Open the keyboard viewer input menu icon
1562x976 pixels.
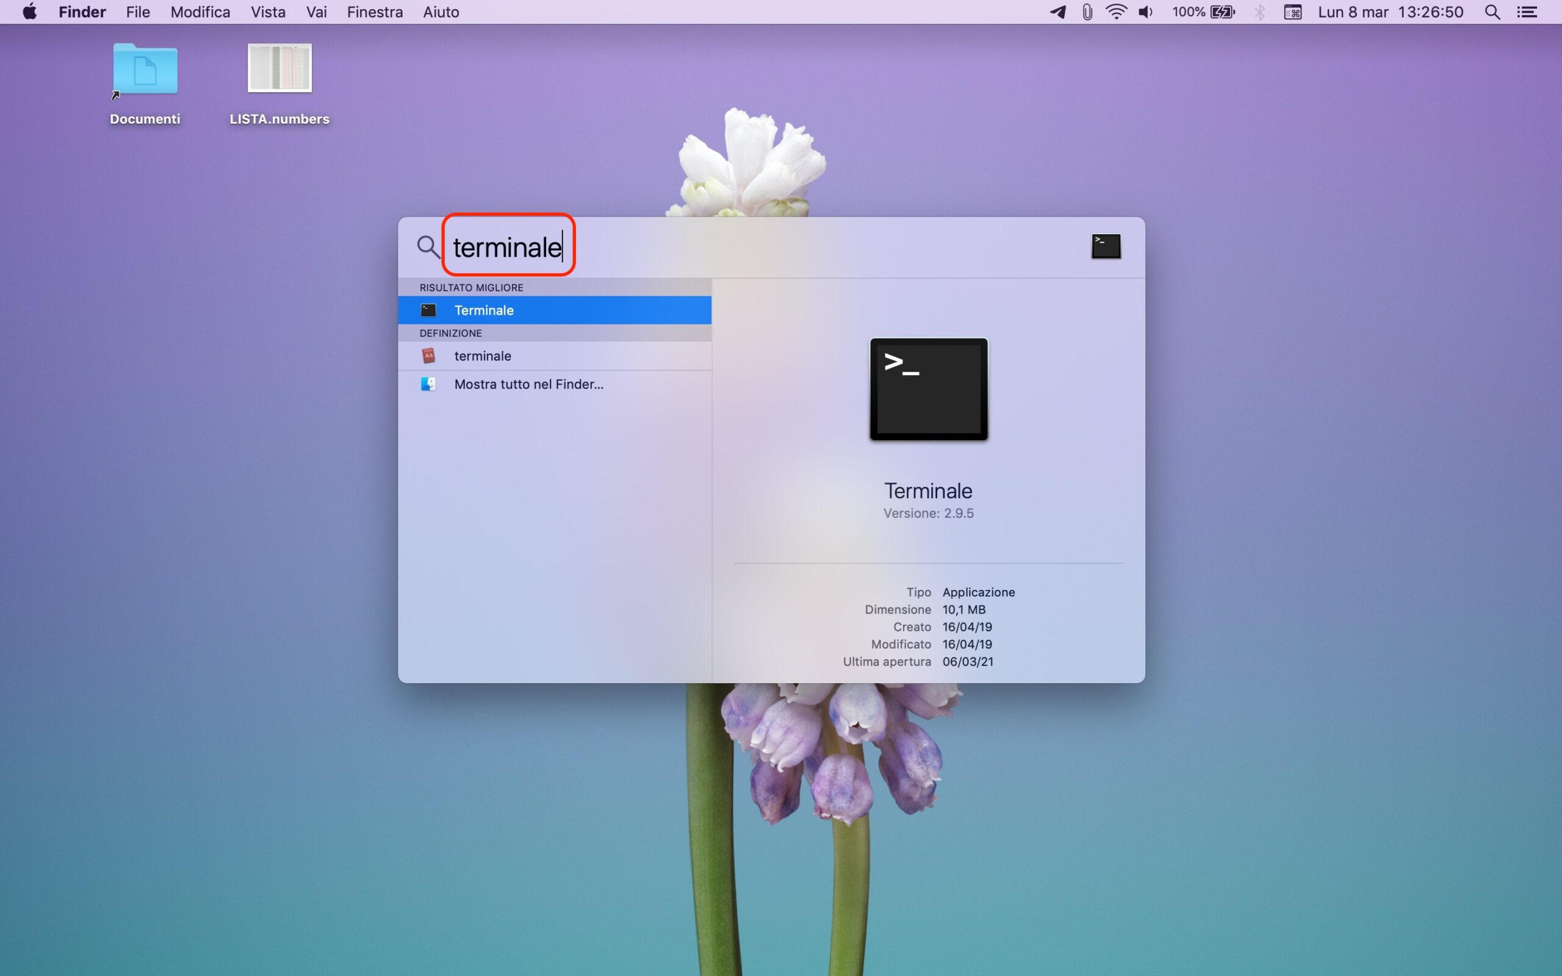[1292, 12]
